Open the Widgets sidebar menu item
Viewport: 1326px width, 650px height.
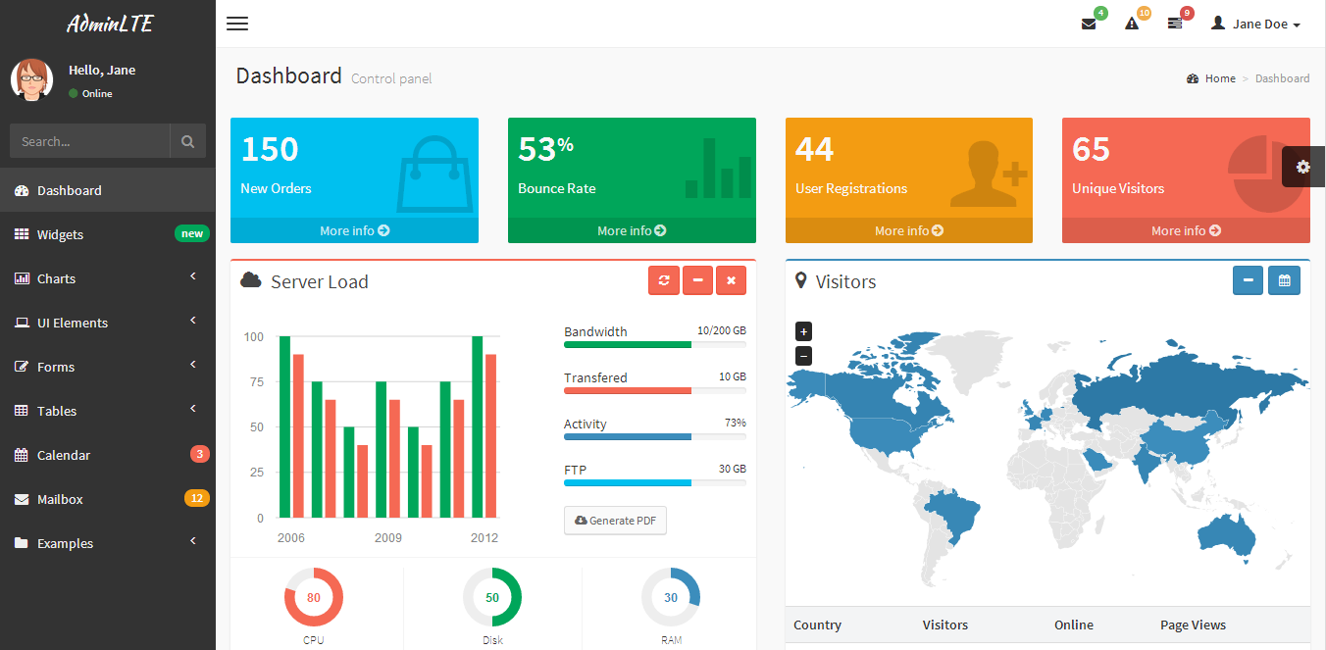[108, 234]
